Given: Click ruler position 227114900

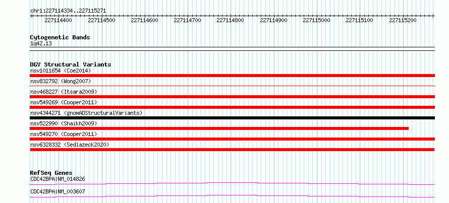Looking at the screenshot, I should coord(273,20).
